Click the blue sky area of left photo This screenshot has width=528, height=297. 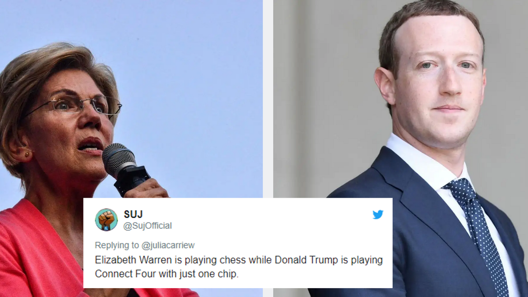[x=191, y=85]
